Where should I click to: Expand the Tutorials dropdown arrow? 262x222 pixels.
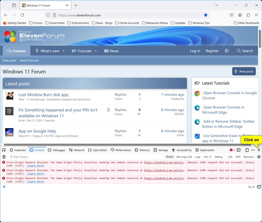click(96, 51)
